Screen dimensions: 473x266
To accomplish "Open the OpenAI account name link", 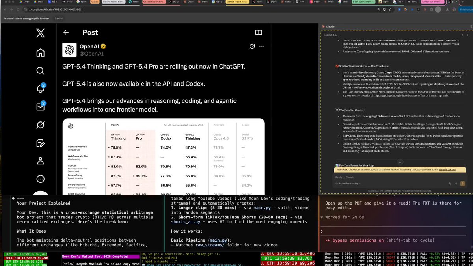I will pos(89,46).
